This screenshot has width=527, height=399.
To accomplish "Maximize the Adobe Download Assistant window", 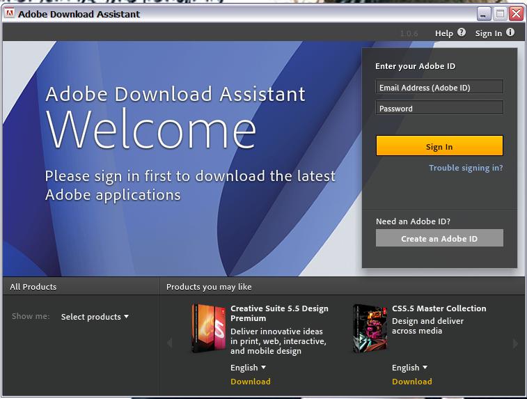I will [500, 13].
